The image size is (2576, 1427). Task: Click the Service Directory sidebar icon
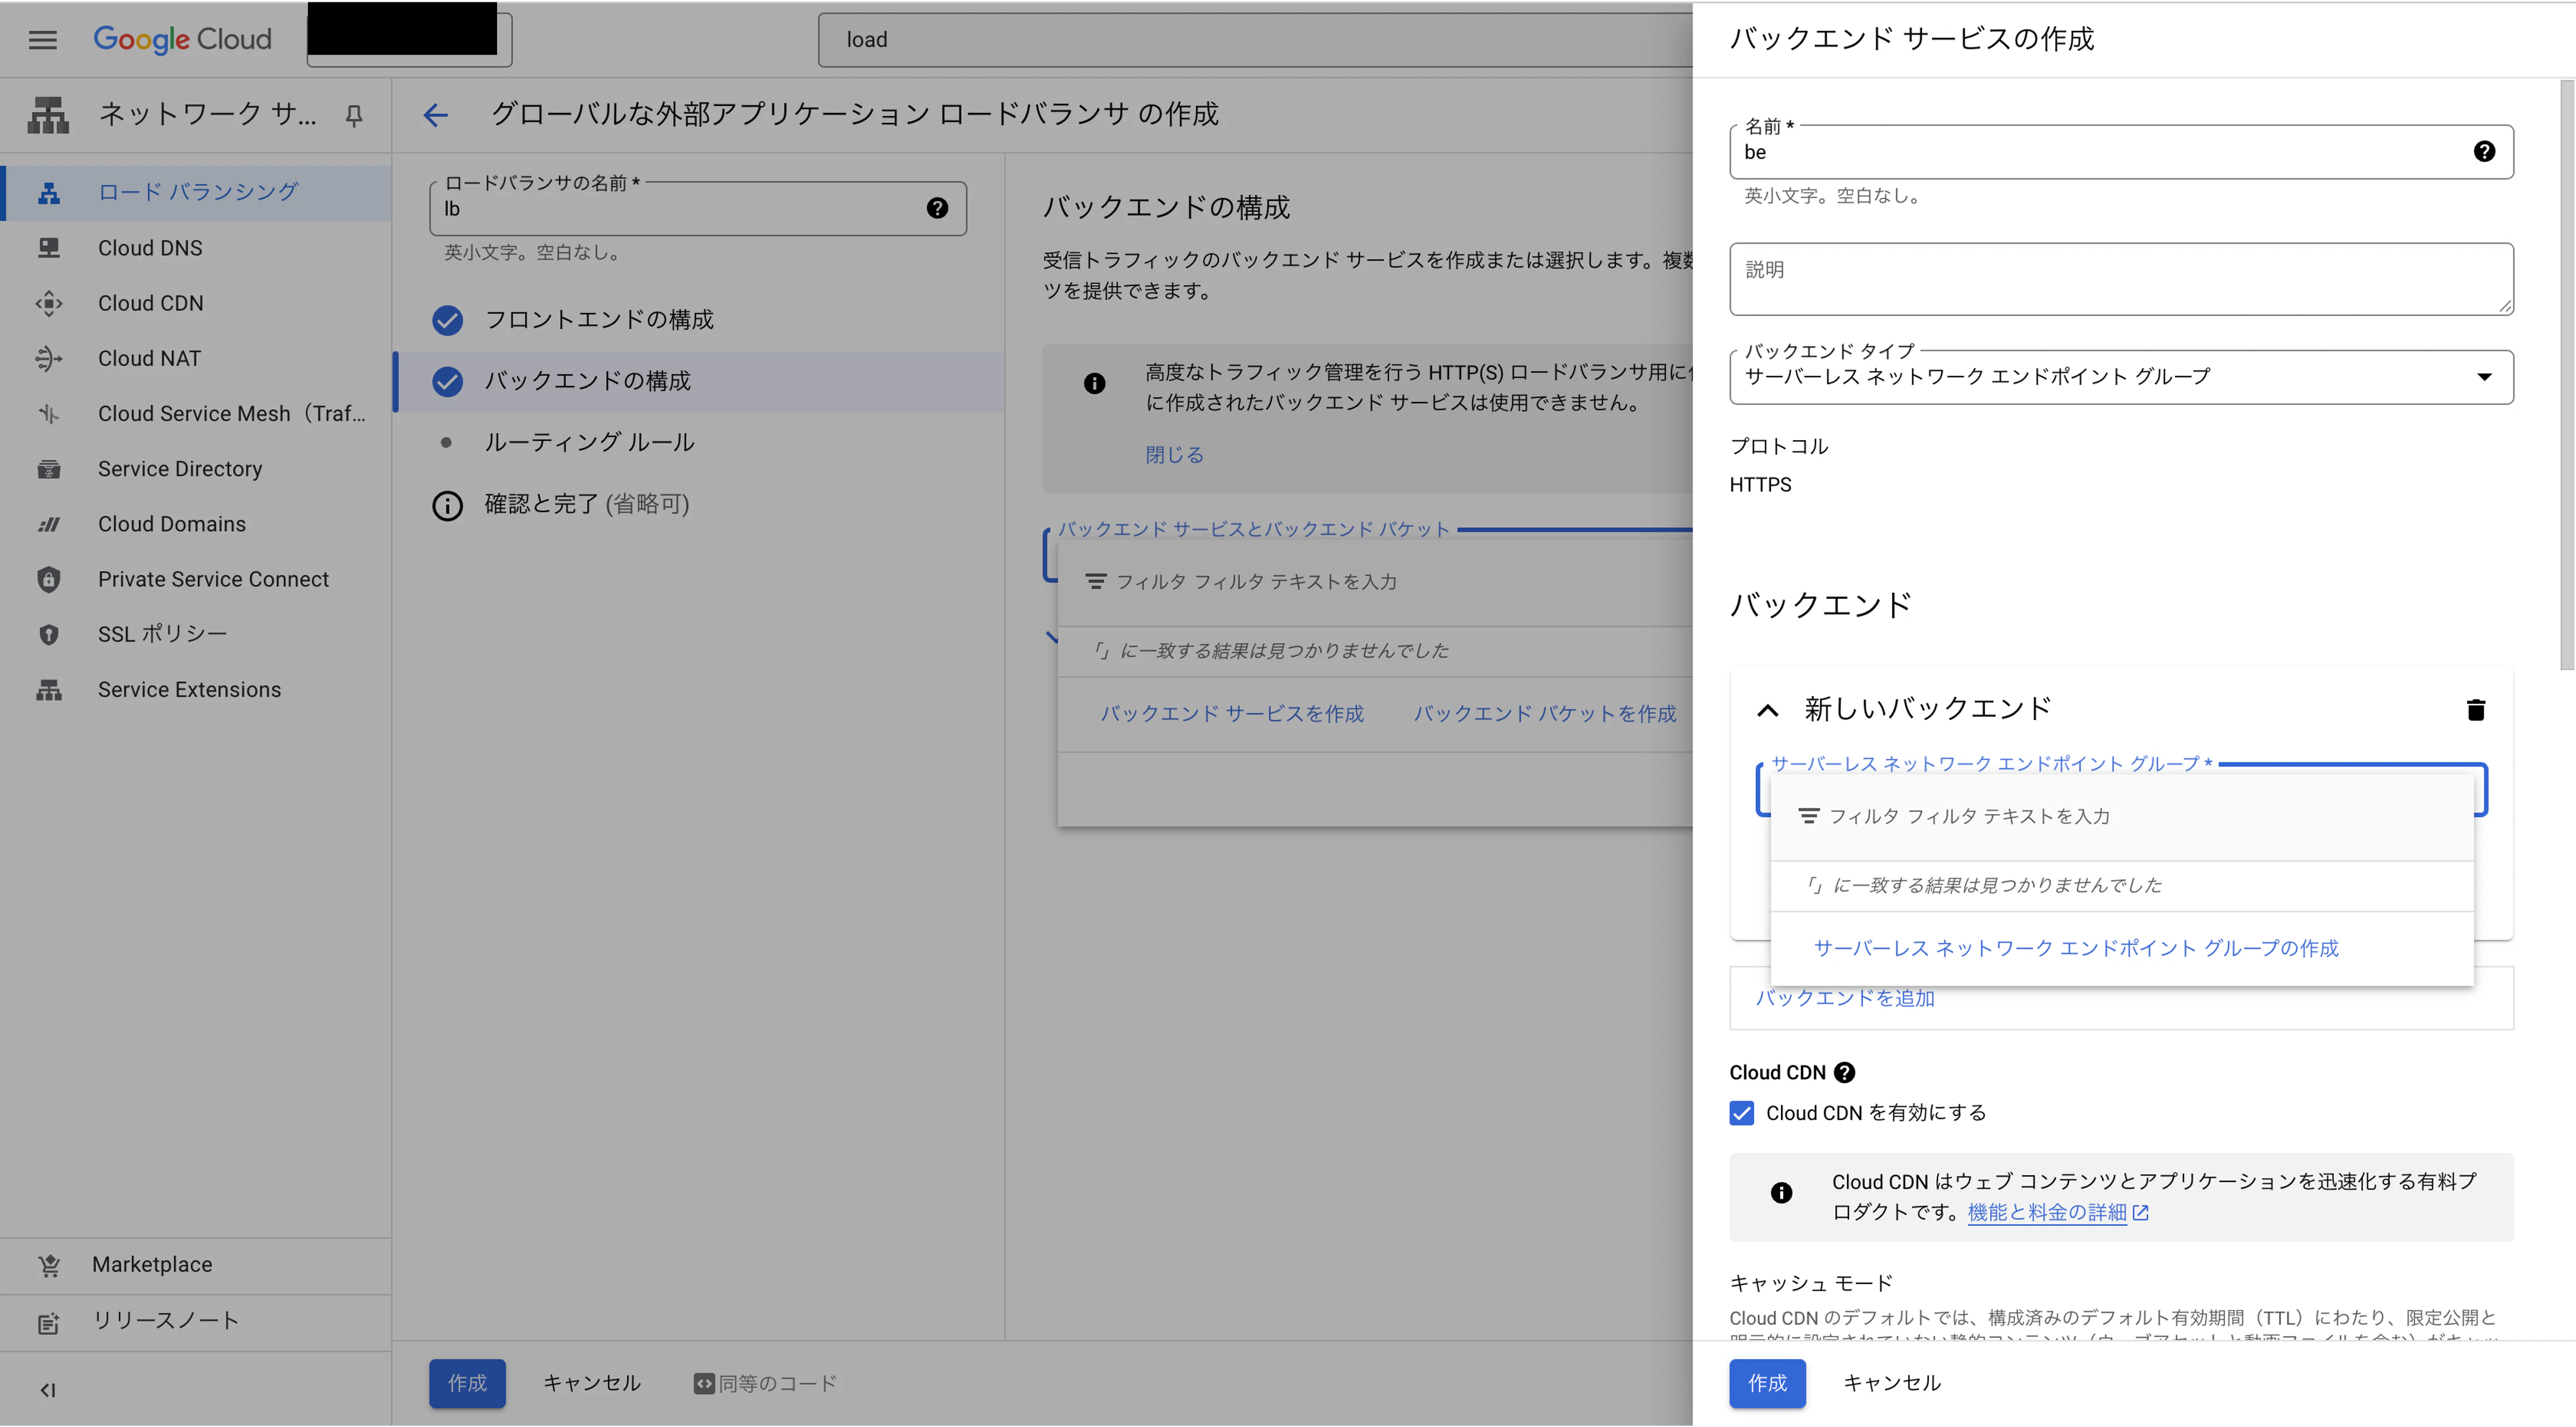point(48,469)
